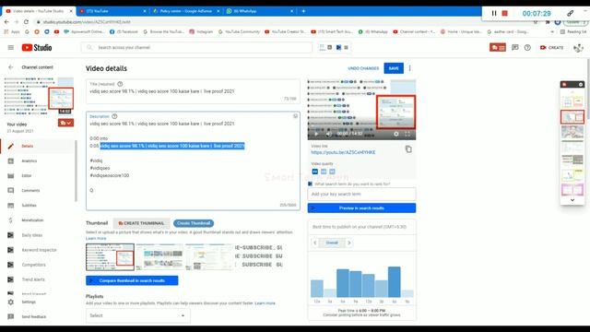This screenshot has height=332, width=590.
Task: Open the comments feedback icon in header
Action: click(514, 47)
